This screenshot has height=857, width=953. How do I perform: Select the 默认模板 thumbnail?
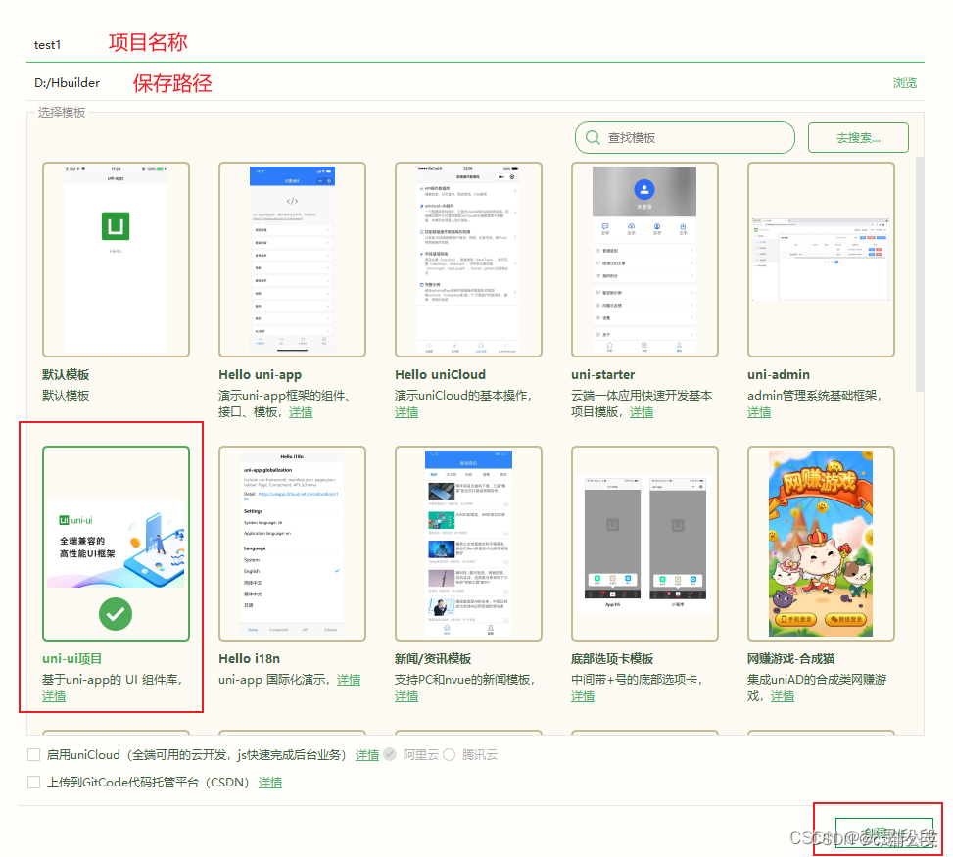pyautogui.click(x=116, y=260)
